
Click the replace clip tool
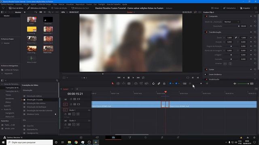click(x=146, y=83)
